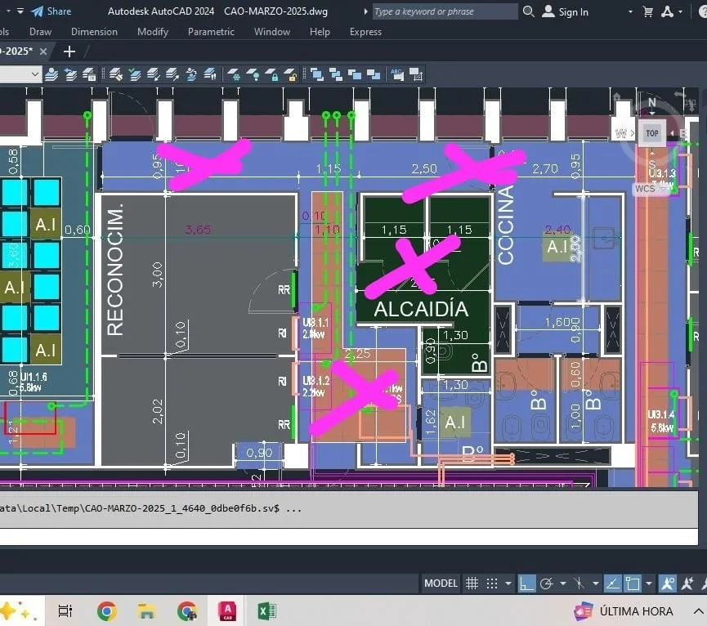
Task: Click the Layer Off lightbulb icon
Action: pos(253,74)
